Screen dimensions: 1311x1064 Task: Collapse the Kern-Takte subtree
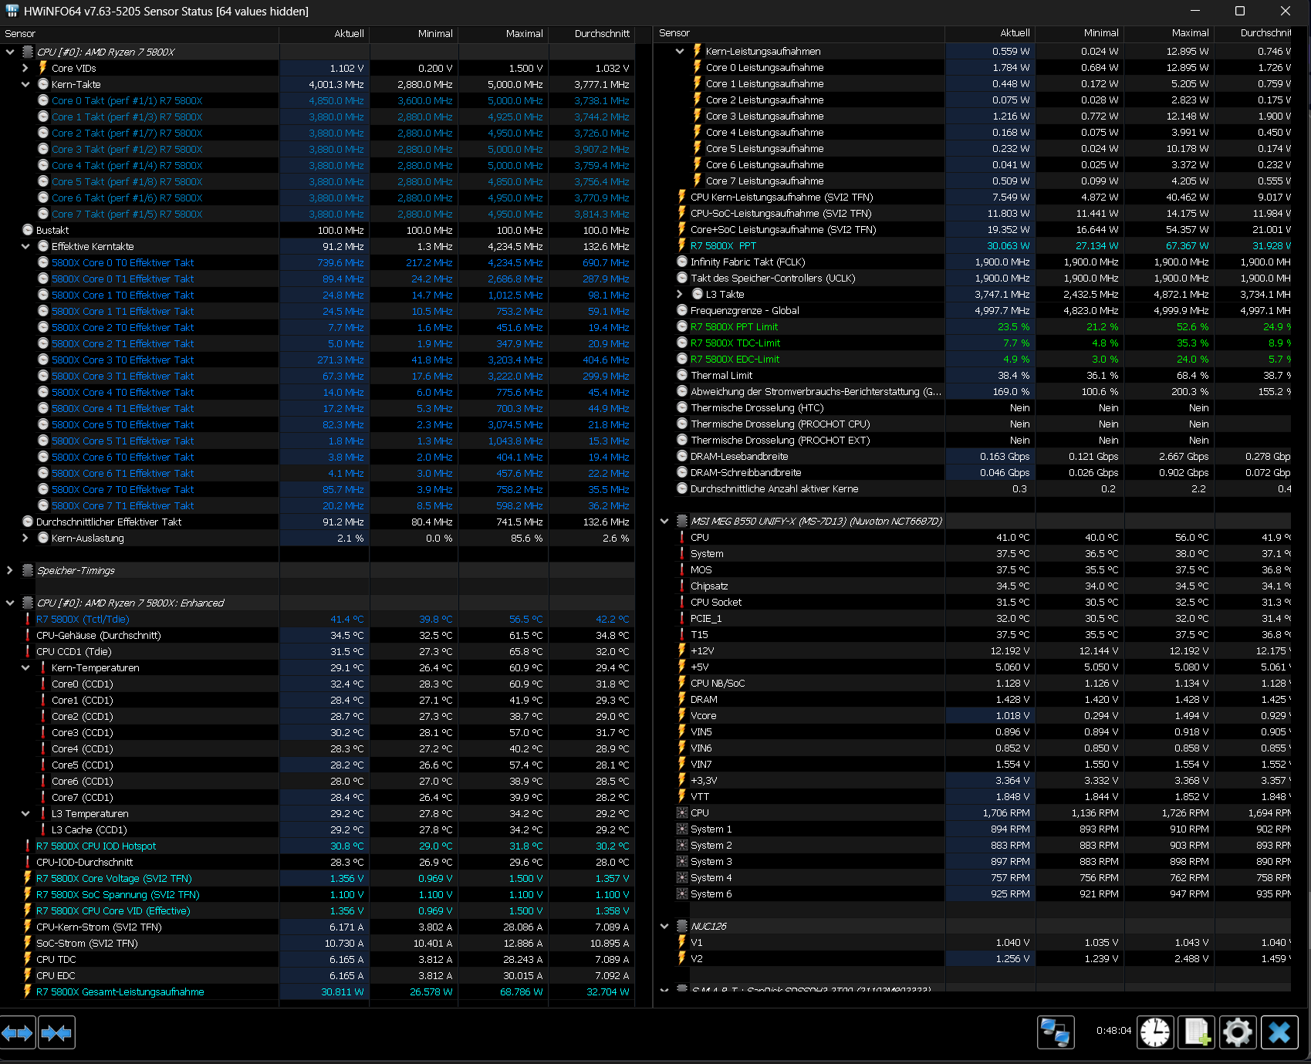[x=25, y=84]
